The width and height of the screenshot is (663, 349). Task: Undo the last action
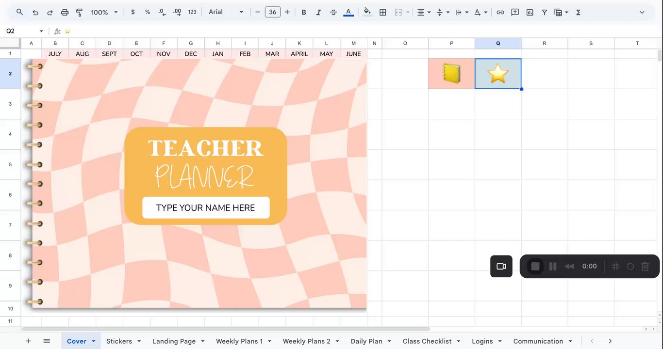(35, 12)
